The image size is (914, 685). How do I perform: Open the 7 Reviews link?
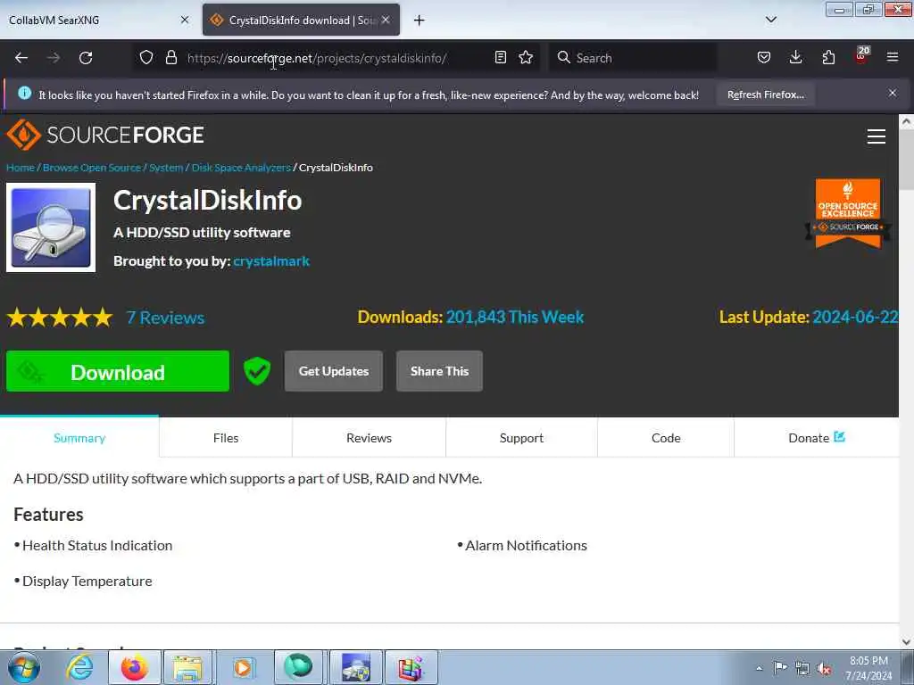tap(165, 318)
